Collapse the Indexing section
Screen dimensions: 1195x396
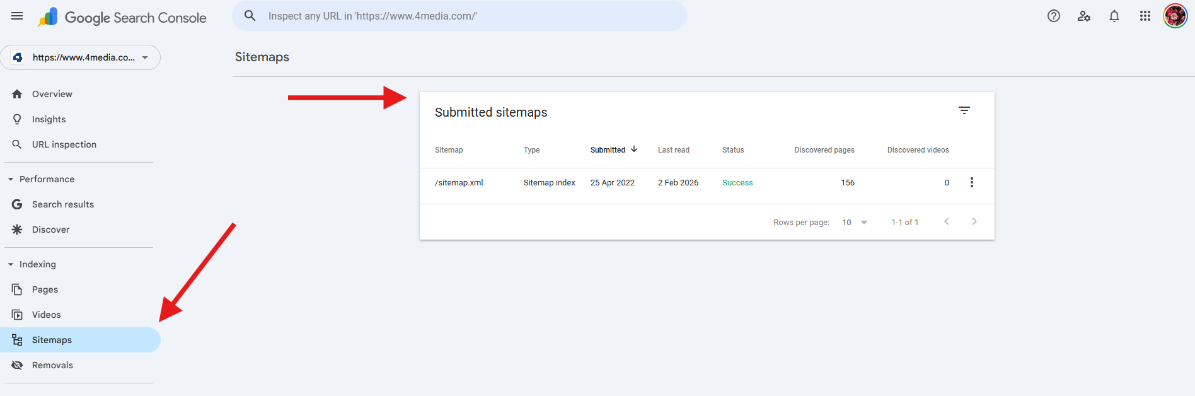pyautogui.click(x=11, y=264)
